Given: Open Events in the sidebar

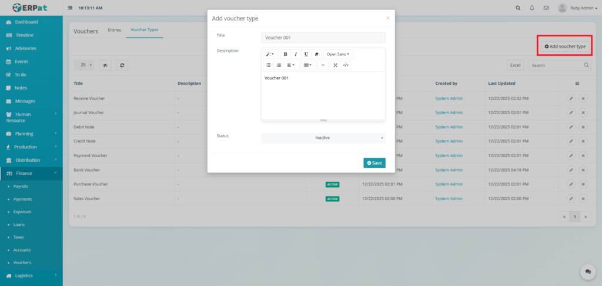Looking at the screenshot, I should pyautogui.click(x=31, y=62).
